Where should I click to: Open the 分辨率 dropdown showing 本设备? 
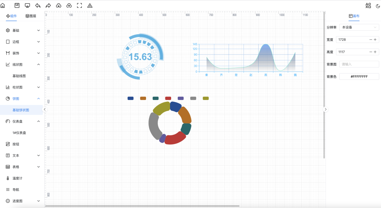click(359, 27)
